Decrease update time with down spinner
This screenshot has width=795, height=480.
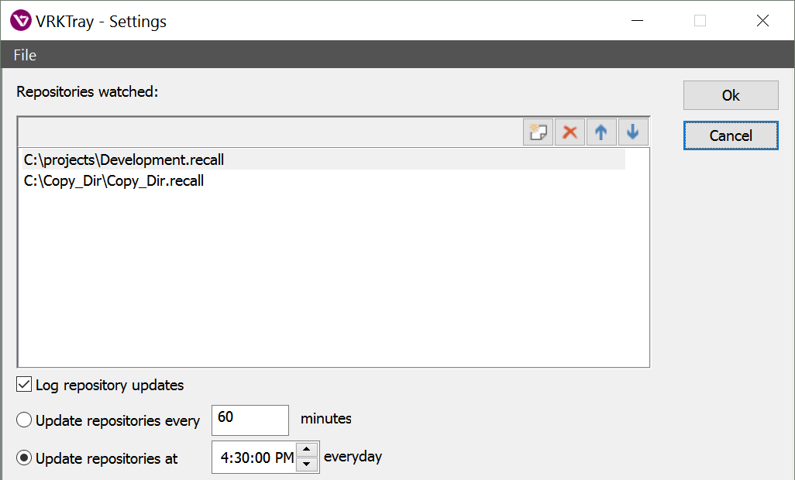pos(307,465)
